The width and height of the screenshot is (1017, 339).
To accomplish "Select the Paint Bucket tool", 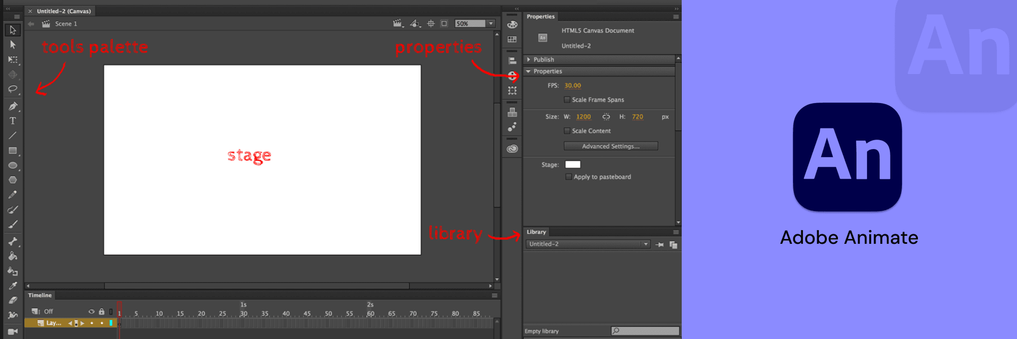I will point(13,256).
